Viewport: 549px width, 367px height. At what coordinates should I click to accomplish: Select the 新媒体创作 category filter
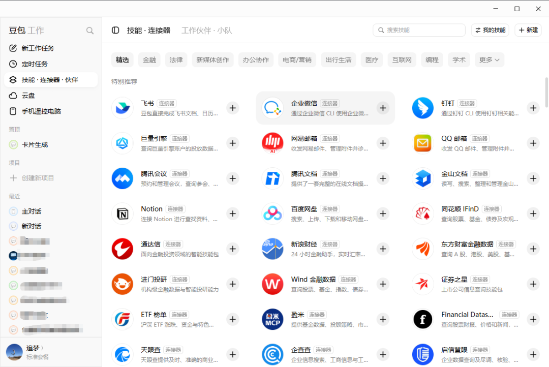[212, 60]
